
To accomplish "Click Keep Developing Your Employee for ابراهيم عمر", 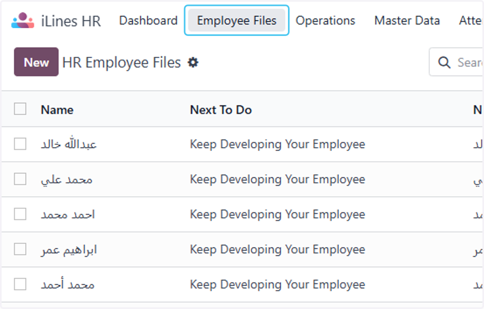I will [x=277, y=250].
